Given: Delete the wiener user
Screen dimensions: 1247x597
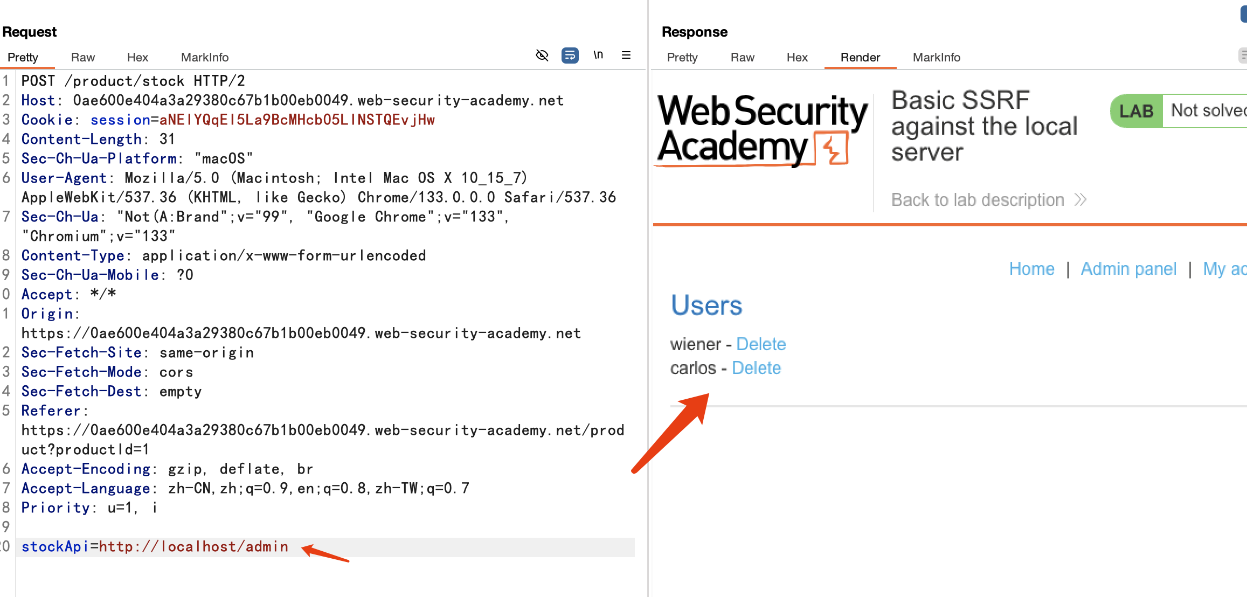Looking at the screenshot, I should pyautogui.click(x=761, y=344).
